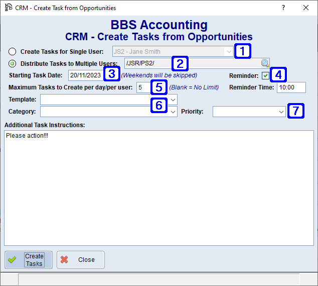Click the BBS application icon in title bar
Image resolution: width=318 pixels, height=286 pixels.
click(9, 8)
